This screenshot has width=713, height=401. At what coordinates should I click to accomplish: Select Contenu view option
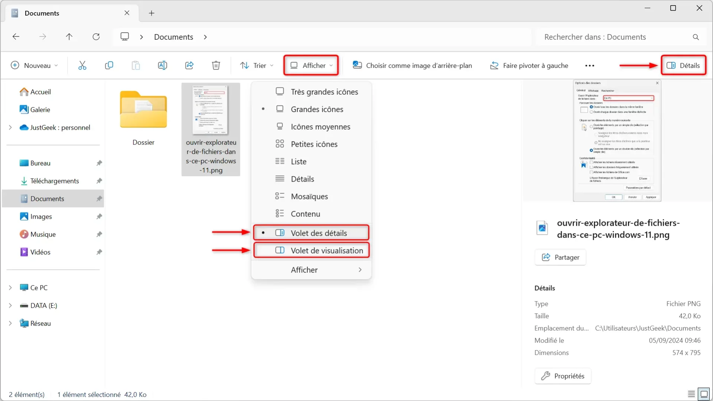311,214
